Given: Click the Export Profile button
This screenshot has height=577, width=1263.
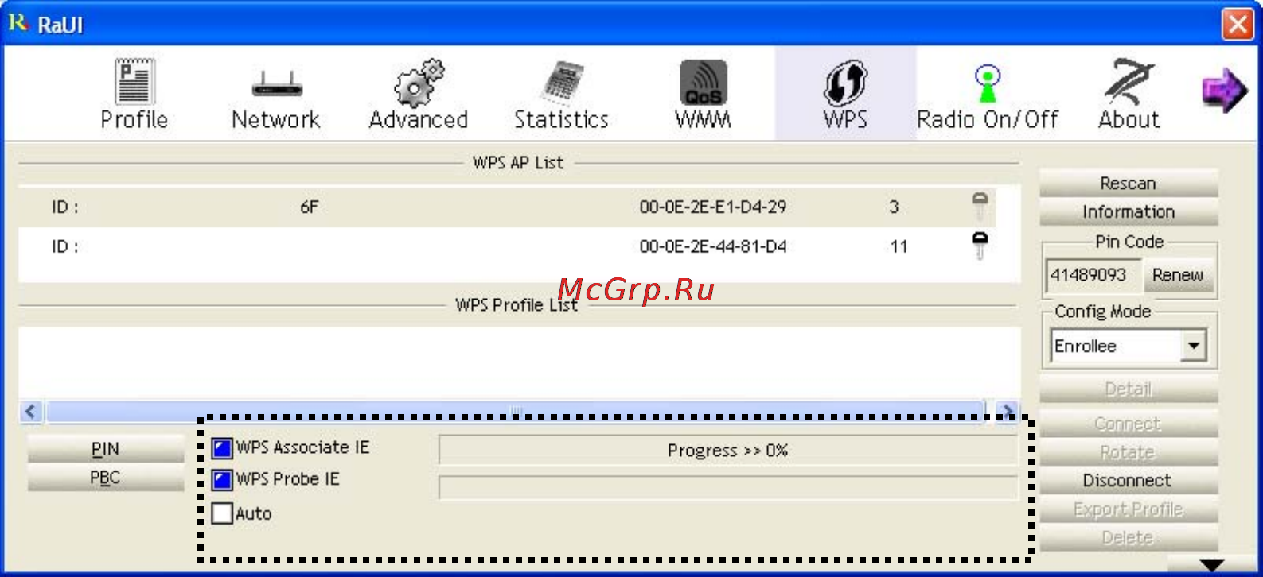Looking at the screenshot, I should coord(1129,509).
